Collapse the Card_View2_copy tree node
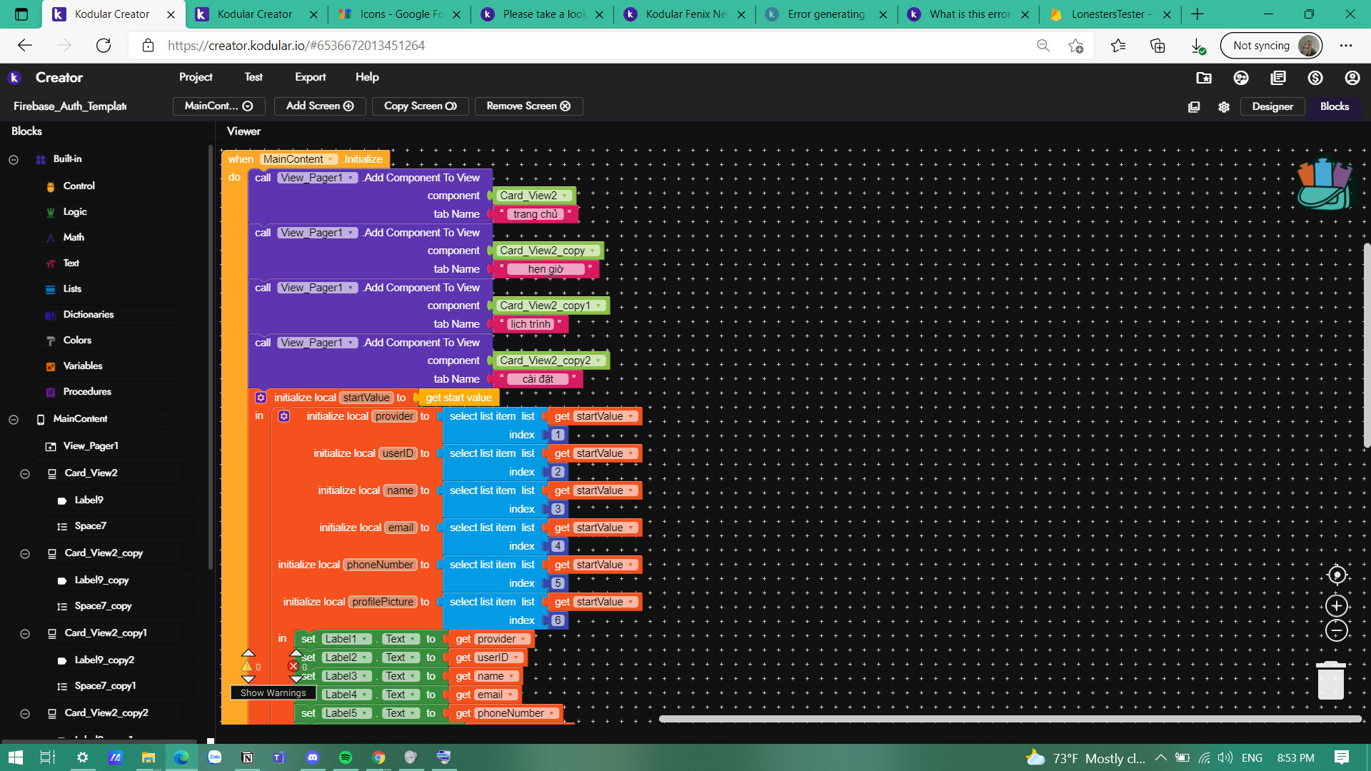 tap(25, 554)
